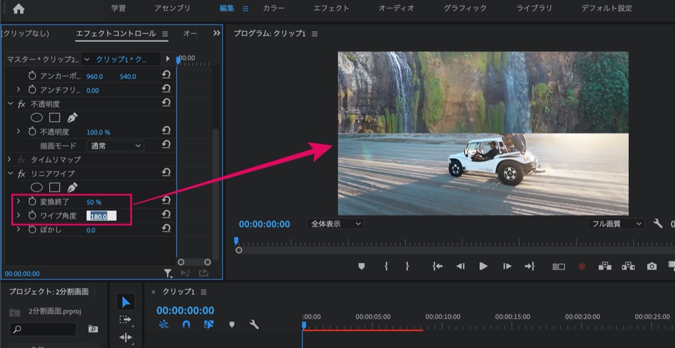Go to the Home screen icon
The height and width of the screenshot is (348, 675).
point(19,8)
